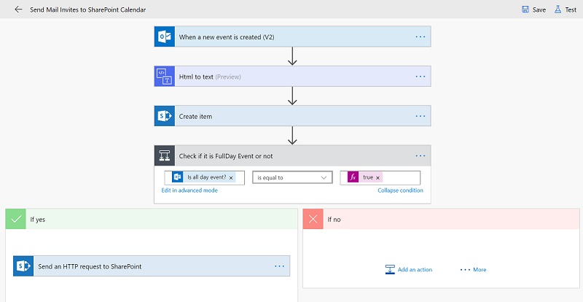
Task: Click the 'If no' branch header
Action: point(442,219)
